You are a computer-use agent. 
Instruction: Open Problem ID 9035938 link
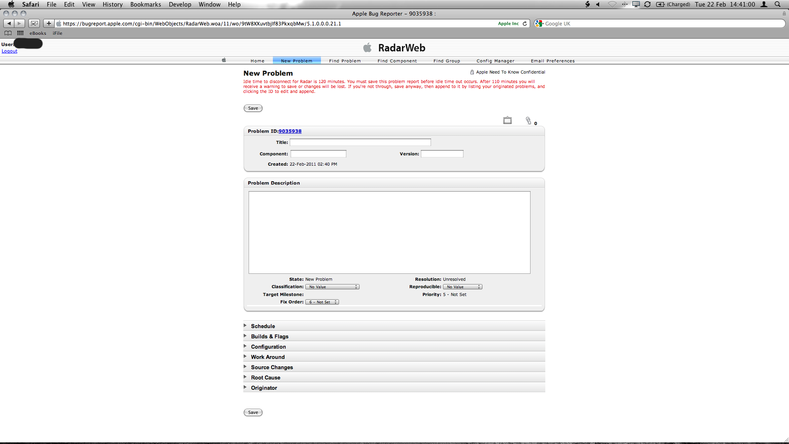click(290, 131)
